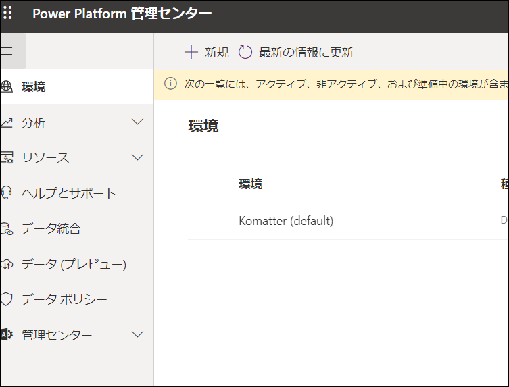Click the headset icon for ヘルプとサポート
This screenshot has height=387, width=509.
tap(7, 192)
